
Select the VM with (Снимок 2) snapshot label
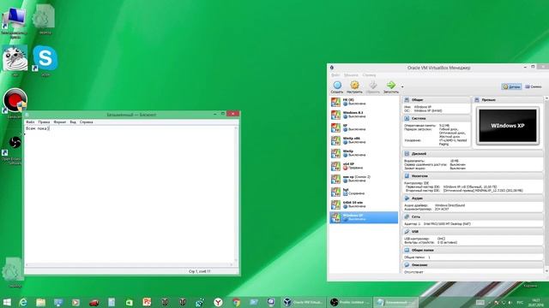pyautogui.click(x=364, y=179)
